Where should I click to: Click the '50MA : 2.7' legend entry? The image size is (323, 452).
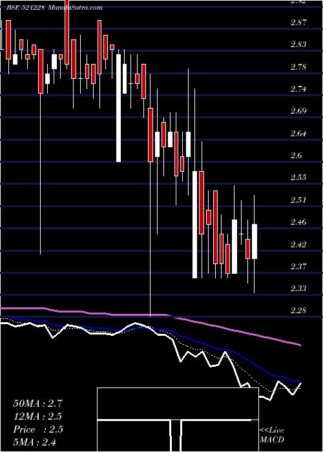[37, 404]
